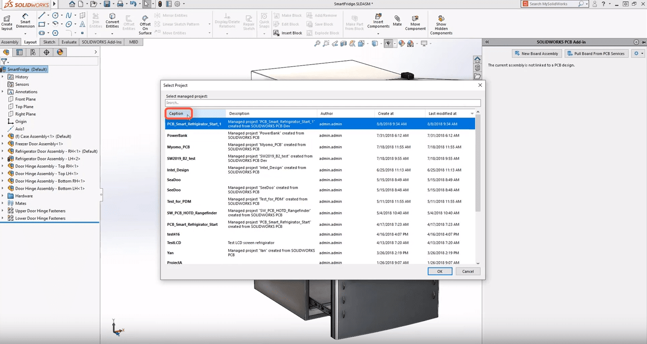Click Show Hidden Components
Viewport: 647px width, 344px height.
[x=441, y=25]
